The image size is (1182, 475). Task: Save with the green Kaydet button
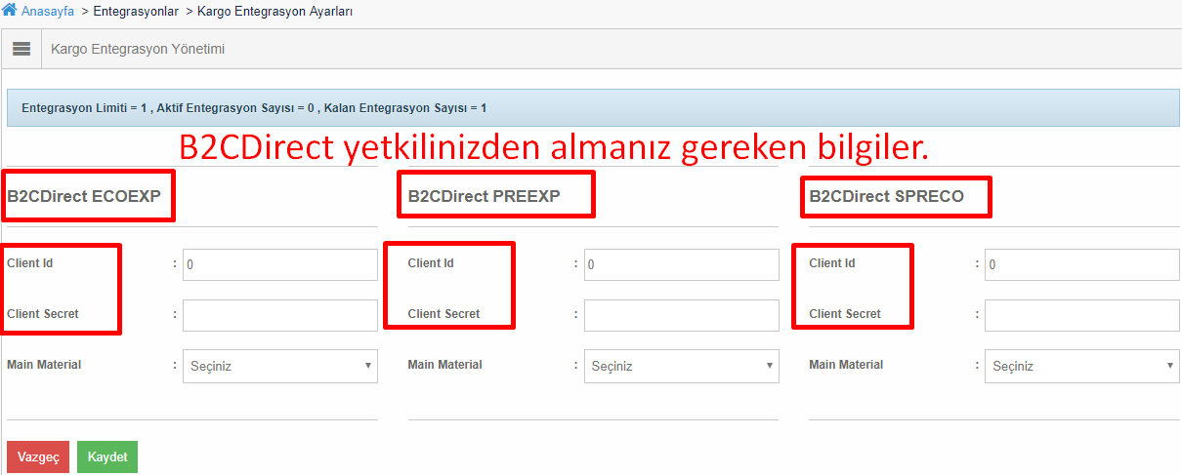click(107, 457)
